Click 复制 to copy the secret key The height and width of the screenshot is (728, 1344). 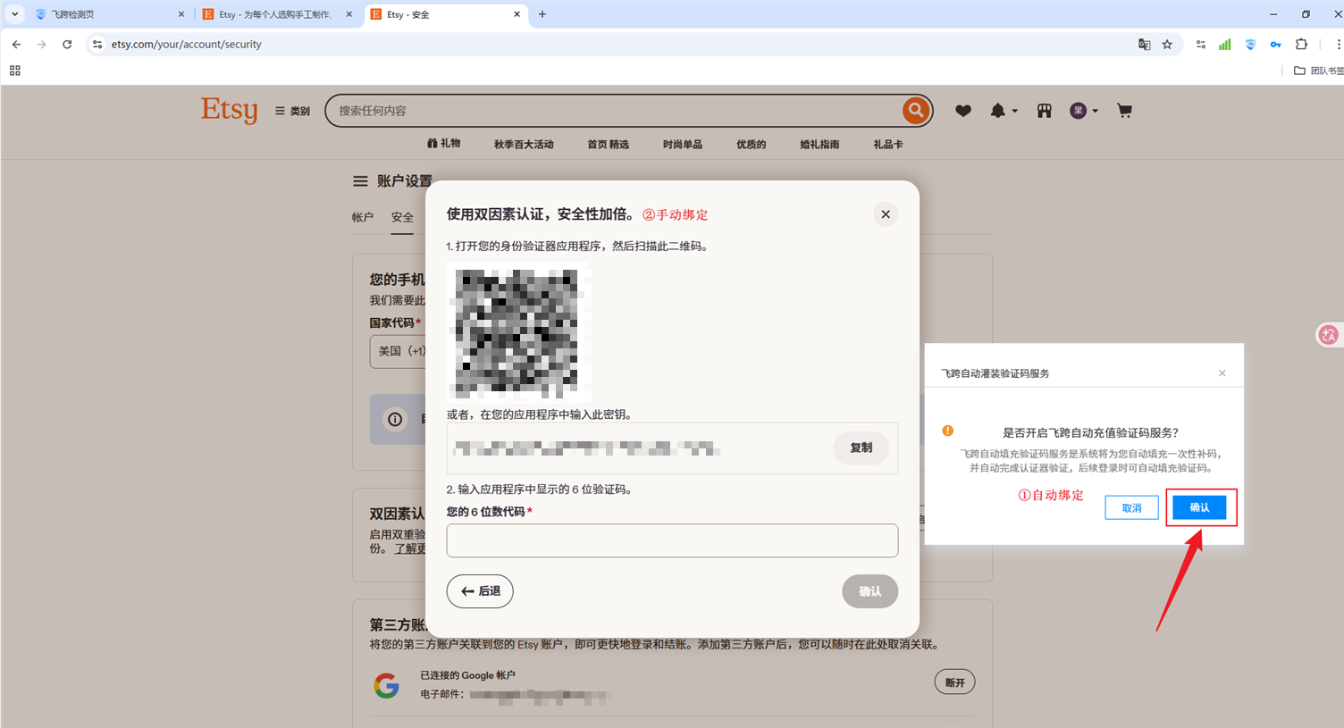(861, 448)
